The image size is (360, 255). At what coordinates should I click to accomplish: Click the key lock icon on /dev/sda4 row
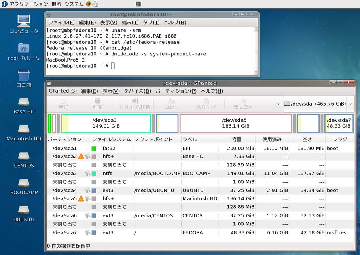click(x=87, y=191)
